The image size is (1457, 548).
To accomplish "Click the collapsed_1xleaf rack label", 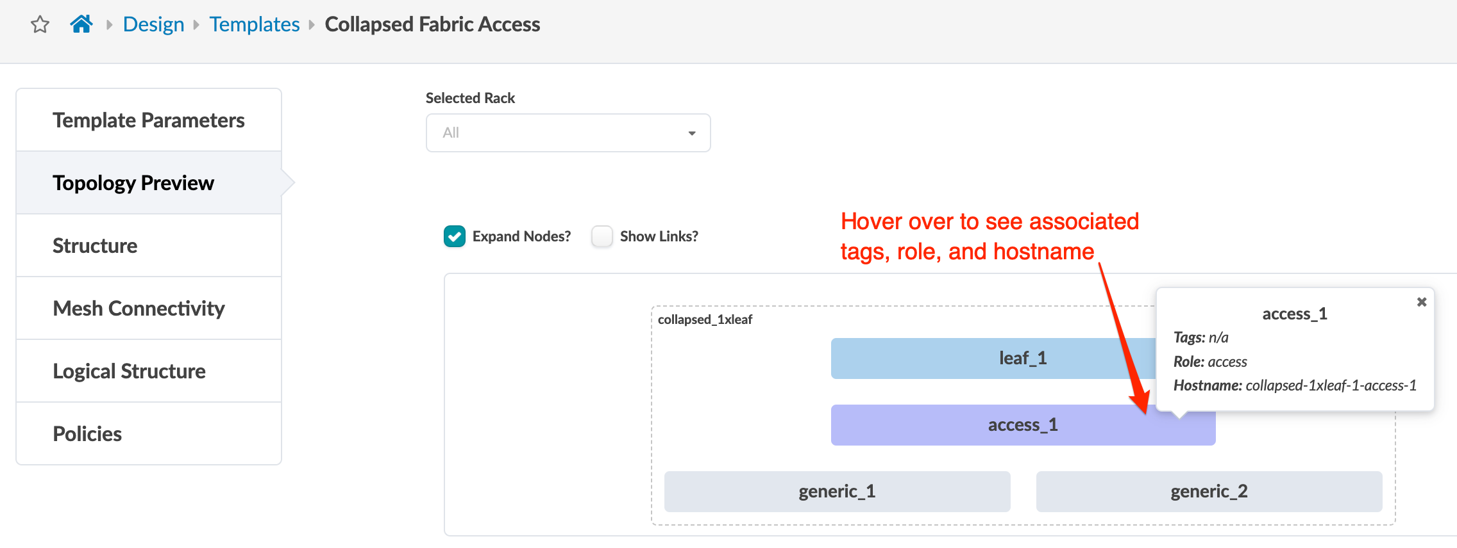I will pyautogui.click(x=705, y=319).
